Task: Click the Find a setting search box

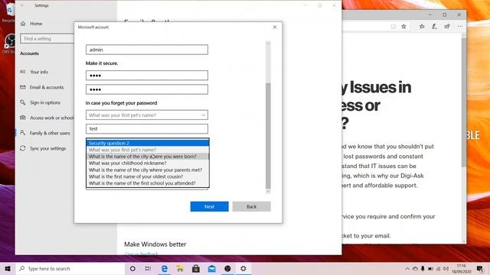Action: 47,39
